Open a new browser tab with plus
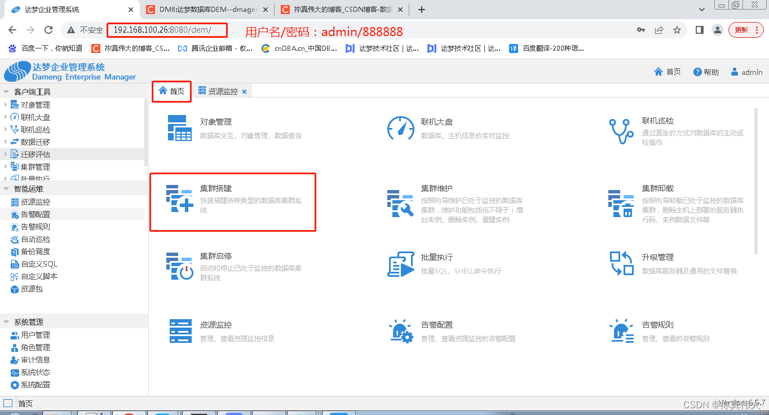Screen dimensions: 769x415 pos(422,10)
